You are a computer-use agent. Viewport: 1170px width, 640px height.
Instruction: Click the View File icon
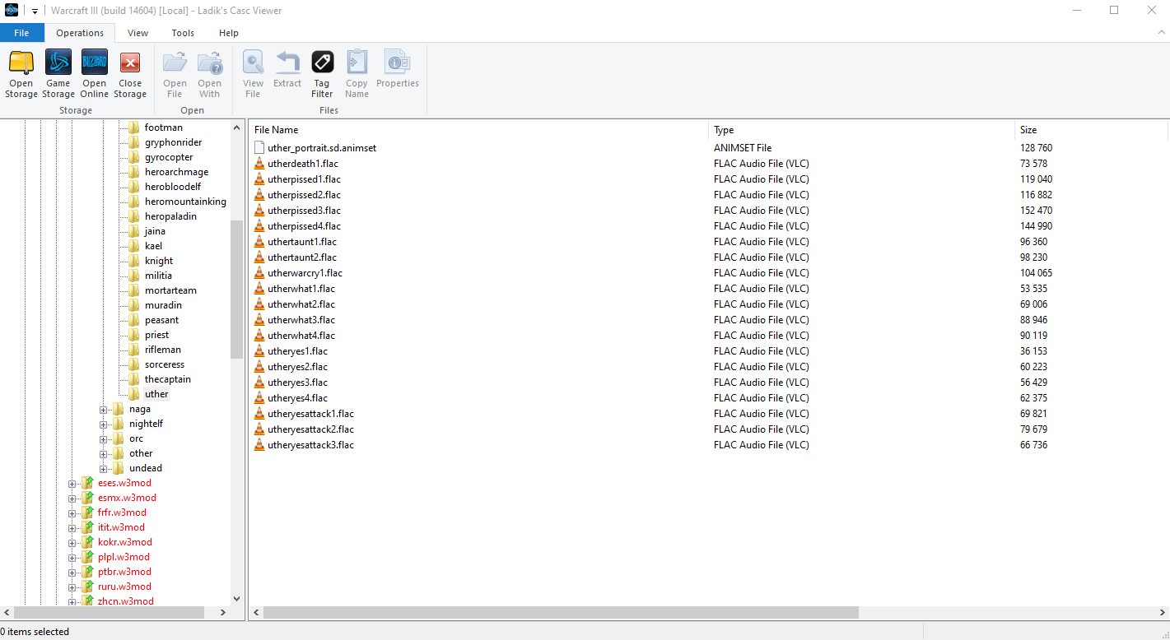click(253, 63)
